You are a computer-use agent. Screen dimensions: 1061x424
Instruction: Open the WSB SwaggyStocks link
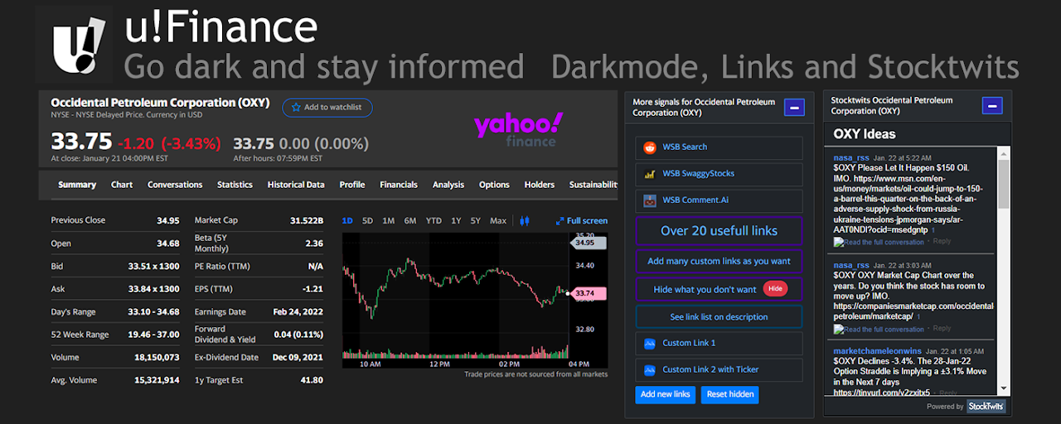pyautogui.click(x=719, y=174)
